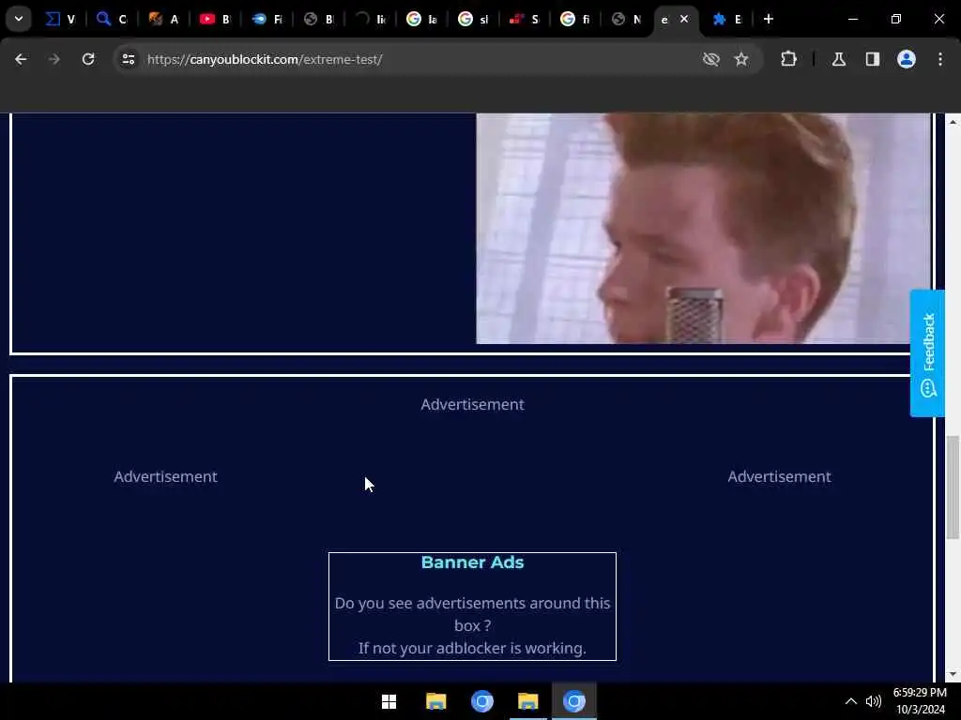
Task: Click the 'If not your adblocker is working' text
Action: [x=473, y=649]
